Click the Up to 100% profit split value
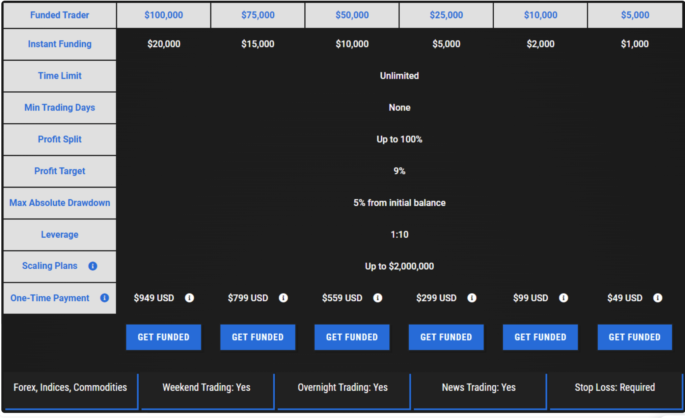This screenshot has width=685, height=418. click(x=400, y=139)
